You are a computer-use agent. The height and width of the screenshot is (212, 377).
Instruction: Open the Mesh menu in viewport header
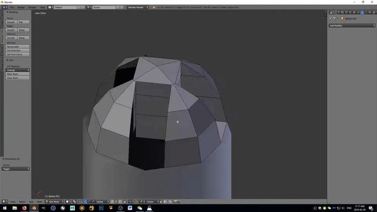[39, 201]
